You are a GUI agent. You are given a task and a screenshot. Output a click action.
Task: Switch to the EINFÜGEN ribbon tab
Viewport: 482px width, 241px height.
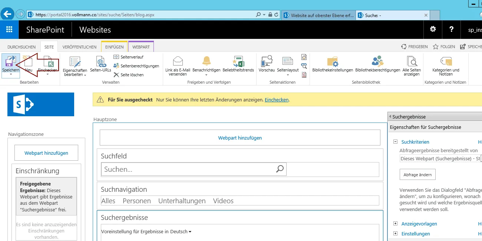tap(114, 47)
